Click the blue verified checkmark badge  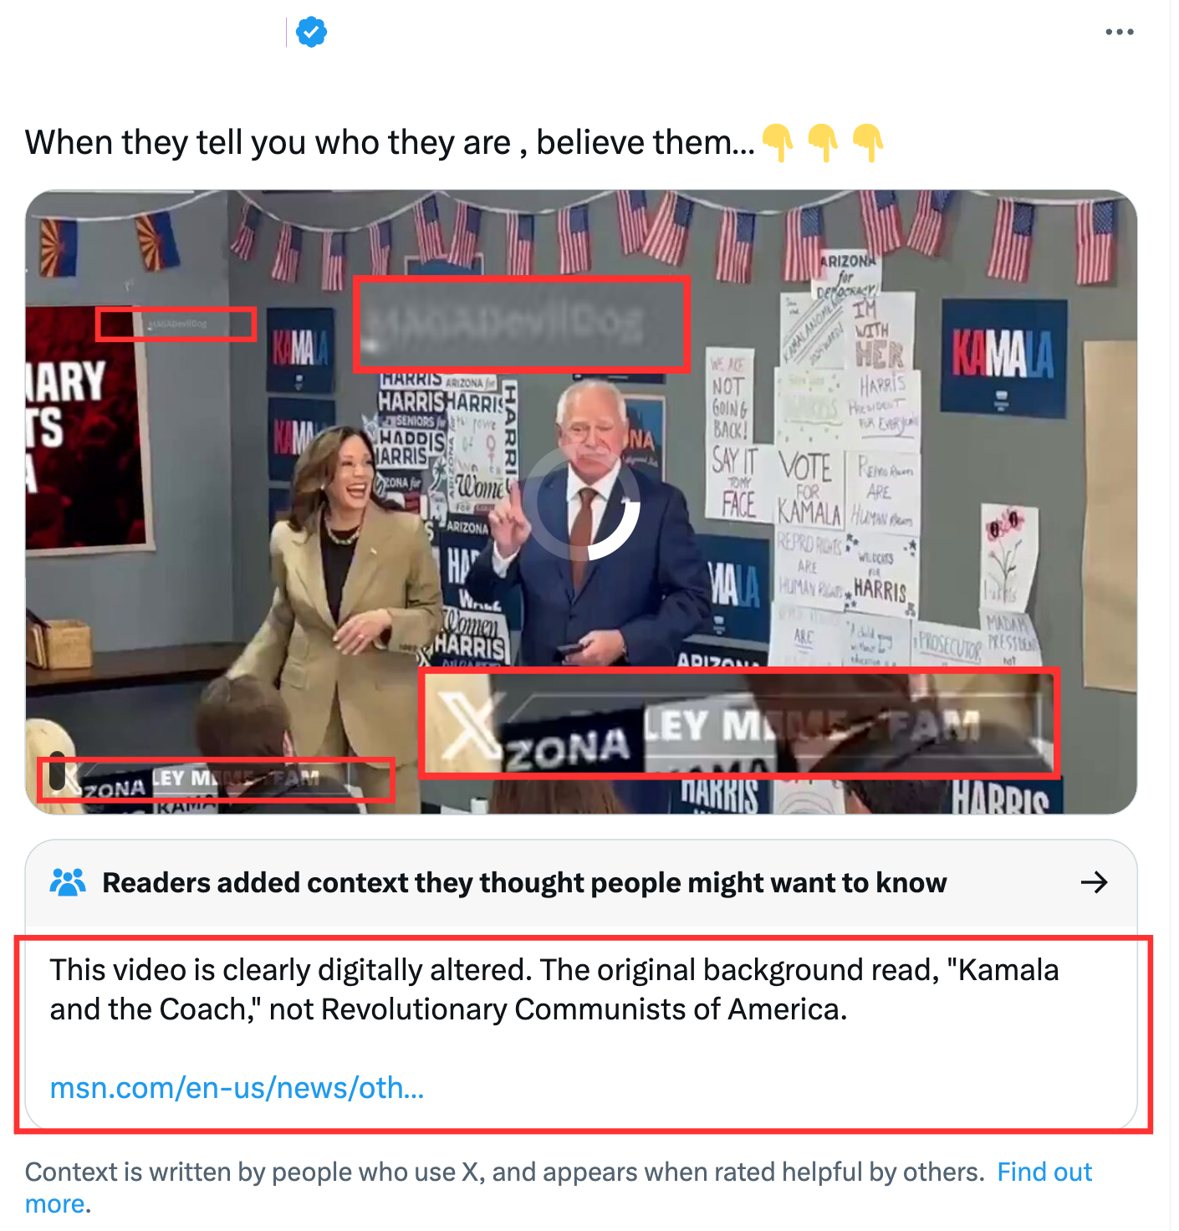(311, 33)
